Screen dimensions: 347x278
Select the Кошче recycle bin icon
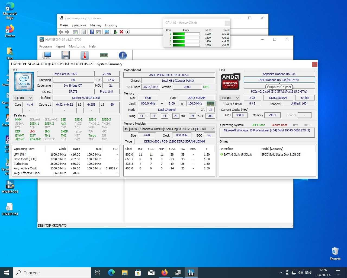coord(335,254)
